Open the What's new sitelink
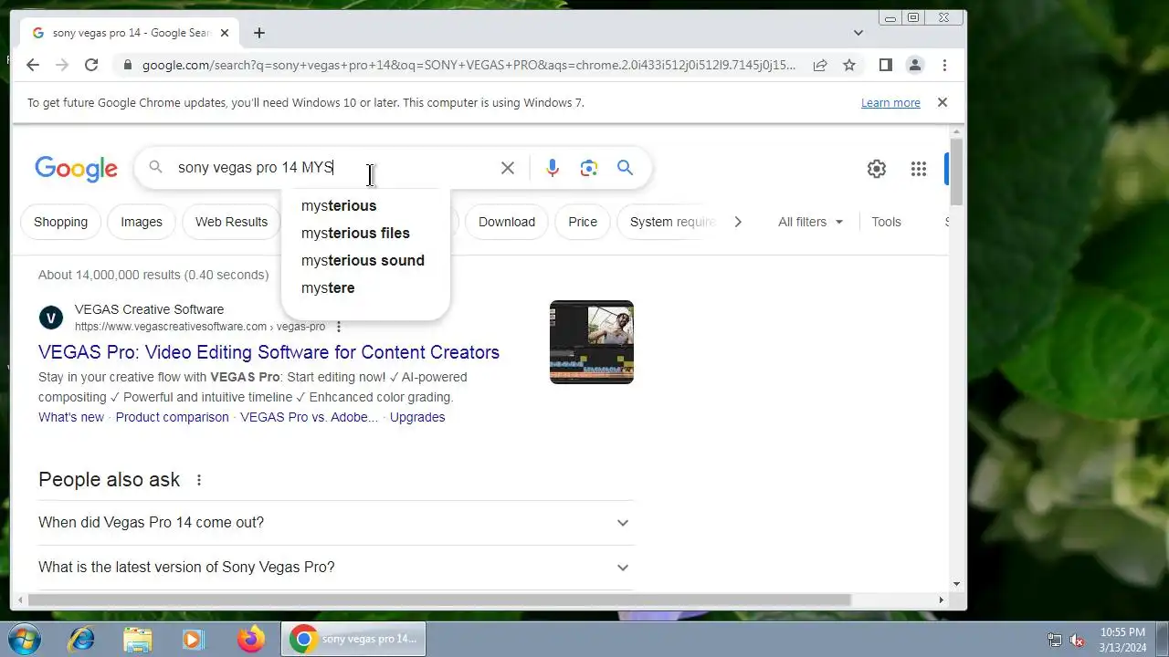 tap(71, 417)
